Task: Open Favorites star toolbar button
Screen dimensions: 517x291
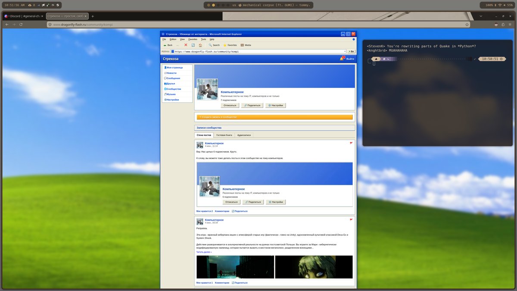Action: 230,45
